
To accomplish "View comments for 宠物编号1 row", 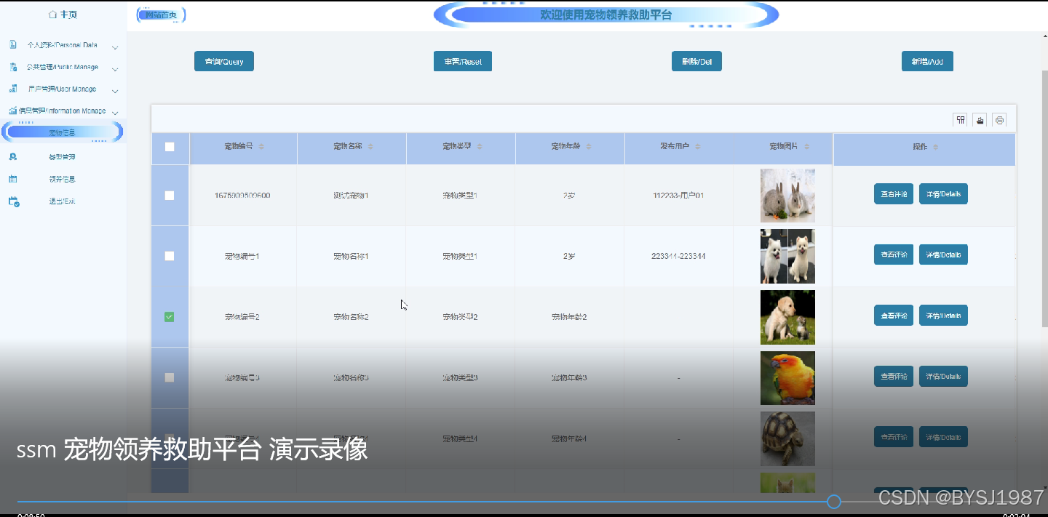I will click(894, 255).
